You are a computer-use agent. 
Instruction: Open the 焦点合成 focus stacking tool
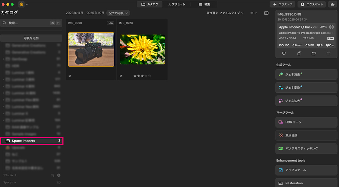coord(306,135)
